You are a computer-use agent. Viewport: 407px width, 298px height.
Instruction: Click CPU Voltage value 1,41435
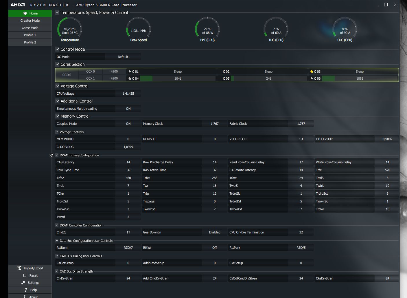click(128, 94)
